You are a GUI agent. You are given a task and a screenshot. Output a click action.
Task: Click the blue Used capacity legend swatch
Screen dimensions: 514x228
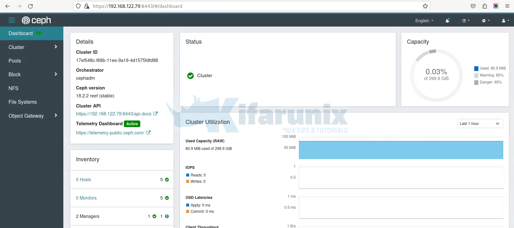[476, 69]
